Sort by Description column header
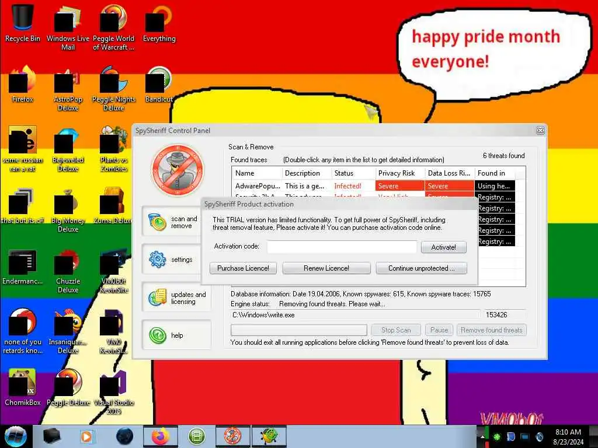 click(307, 173)
